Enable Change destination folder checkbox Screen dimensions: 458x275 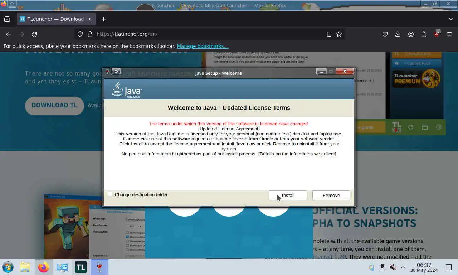tap(110, 194)
